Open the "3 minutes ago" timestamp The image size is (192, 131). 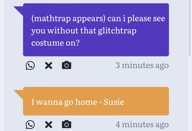tap(142, 65)
